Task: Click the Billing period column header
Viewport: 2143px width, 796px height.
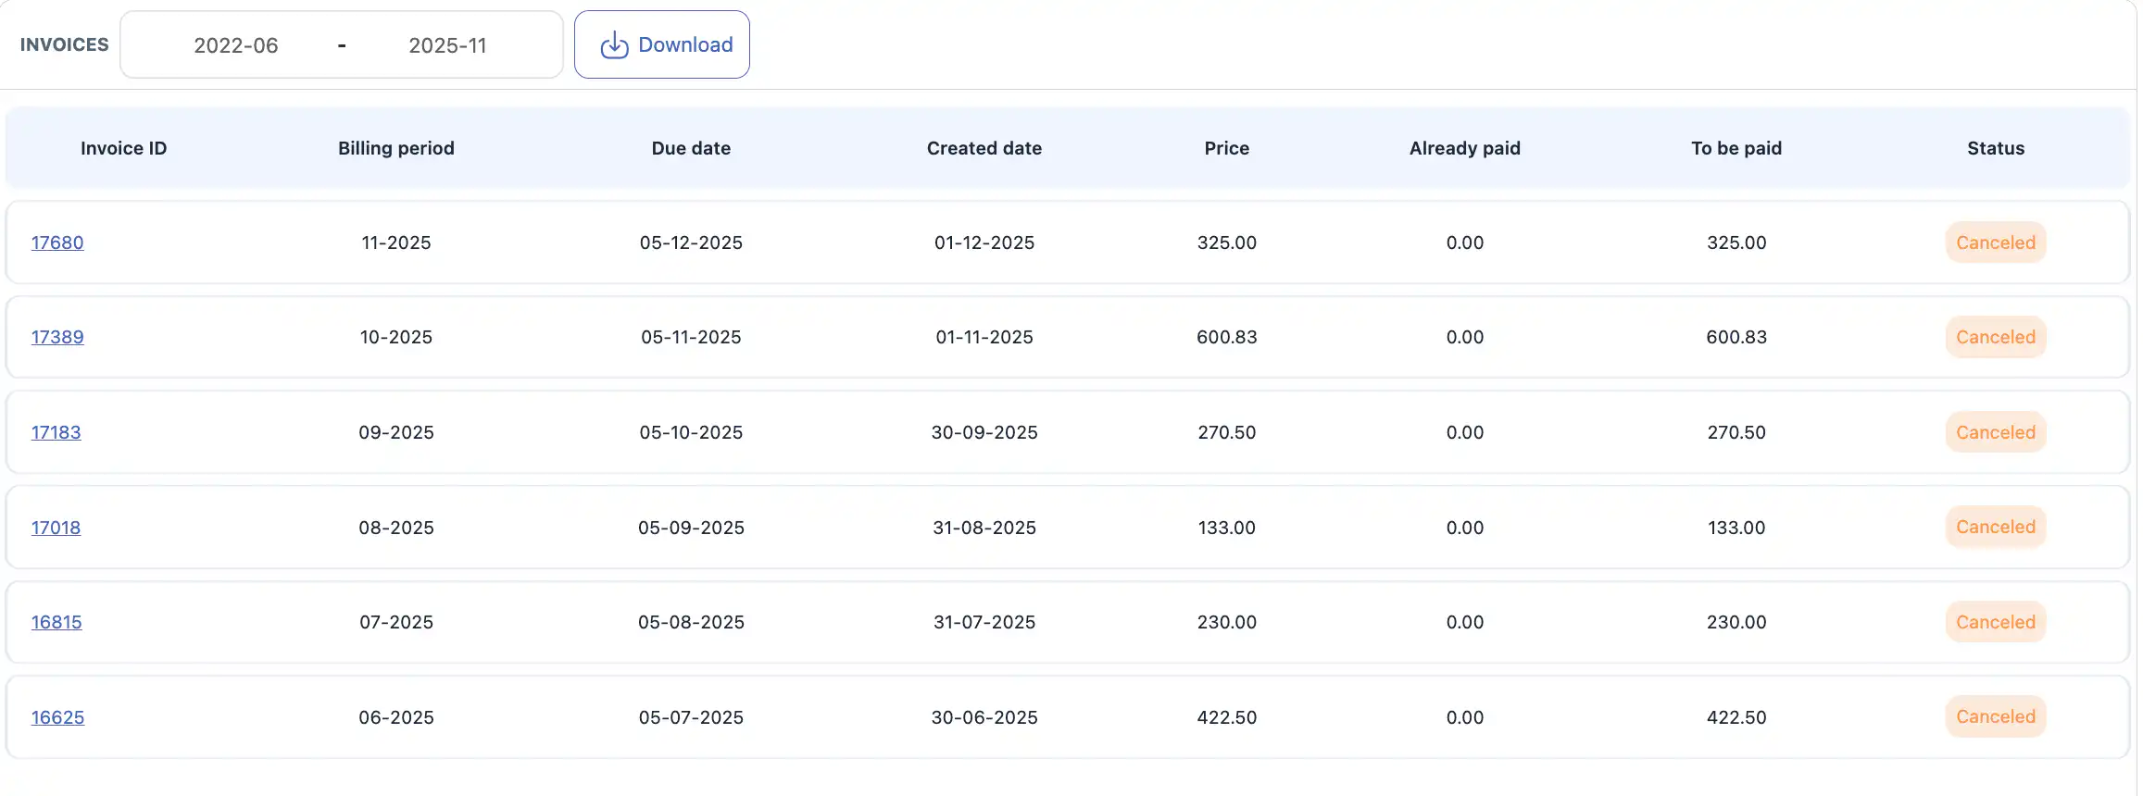Action: pyautogui.click(x=396, y=148)
